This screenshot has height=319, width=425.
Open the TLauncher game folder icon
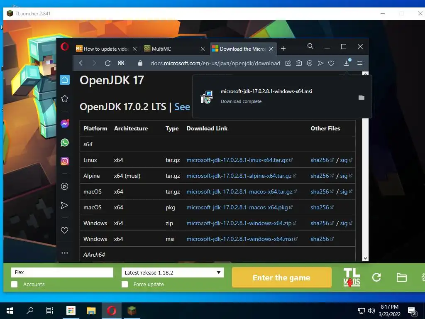401,277
